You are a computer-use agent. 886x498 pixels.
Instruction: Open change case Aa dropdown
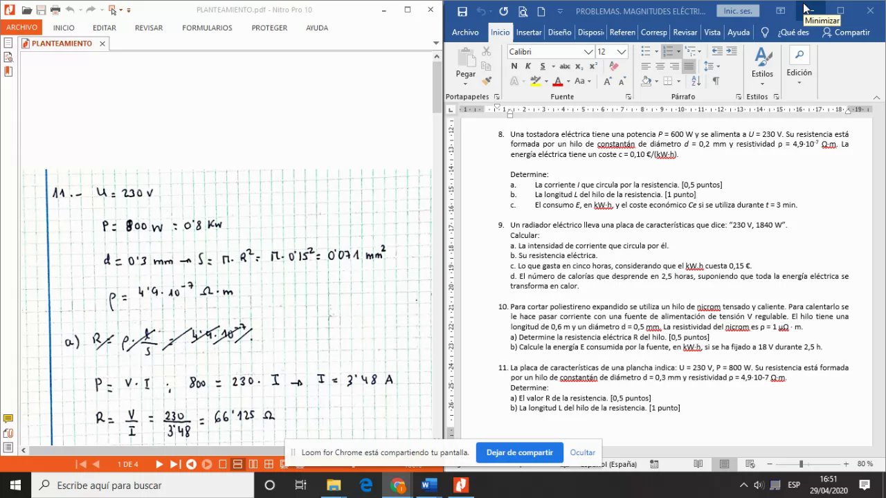[x=583, y=81]
